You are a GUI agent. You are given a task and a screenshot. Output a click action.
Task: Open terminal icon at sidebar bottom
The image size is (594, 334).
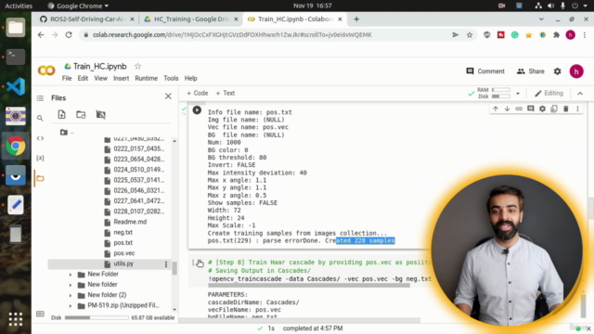(x=40, y=314)
